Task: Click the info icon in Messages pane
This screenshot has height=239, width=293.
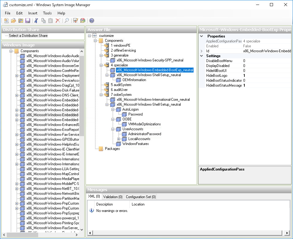Action: click(x=91, y=210)
